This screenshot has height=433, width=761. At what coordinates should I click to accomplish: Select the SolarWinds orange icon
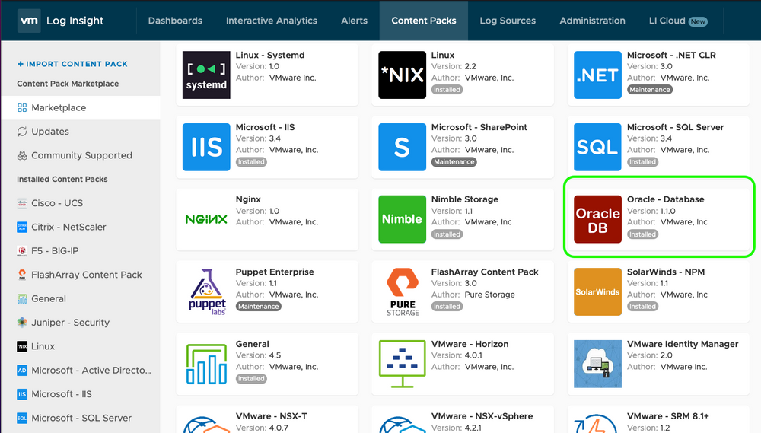click(597, 292)
